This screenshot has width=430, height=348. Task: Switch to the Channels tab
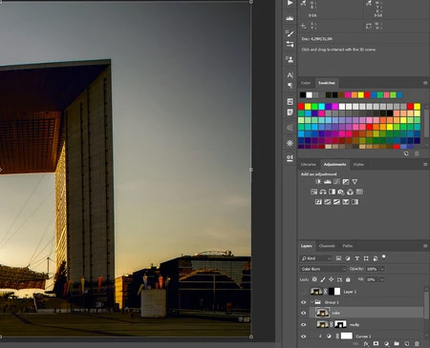pyautogui.click(x=327, y=246)
